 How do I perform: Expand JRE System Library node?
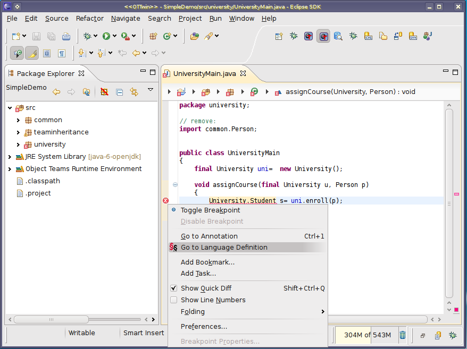click(x=10, y=157)
